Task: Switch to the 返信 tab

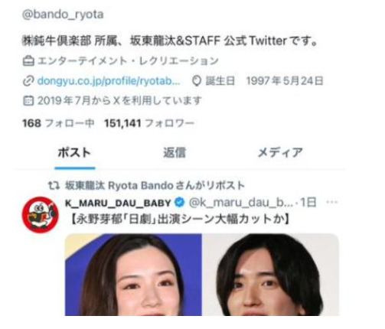Action: click(175, 153)
